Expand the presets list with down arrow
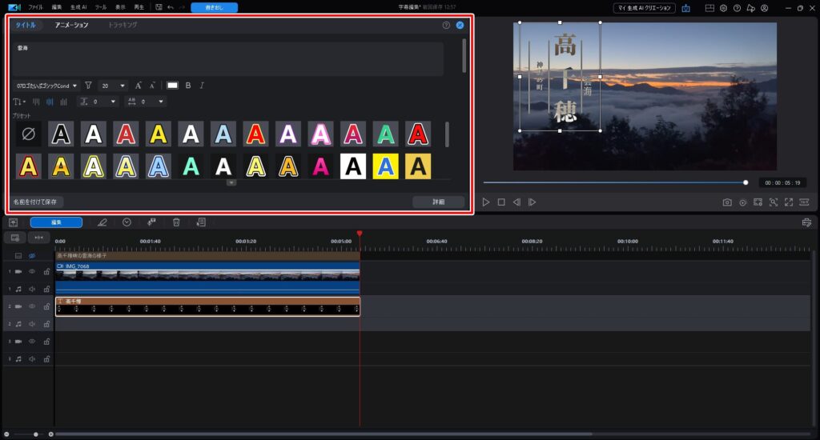The width and height of the screenshot is (820, 440). click(231, 182)
